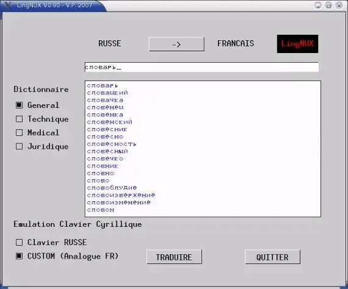Pick словоизвержение in the list
This screenshot has height=289, width=348.
tap(121, 195)
